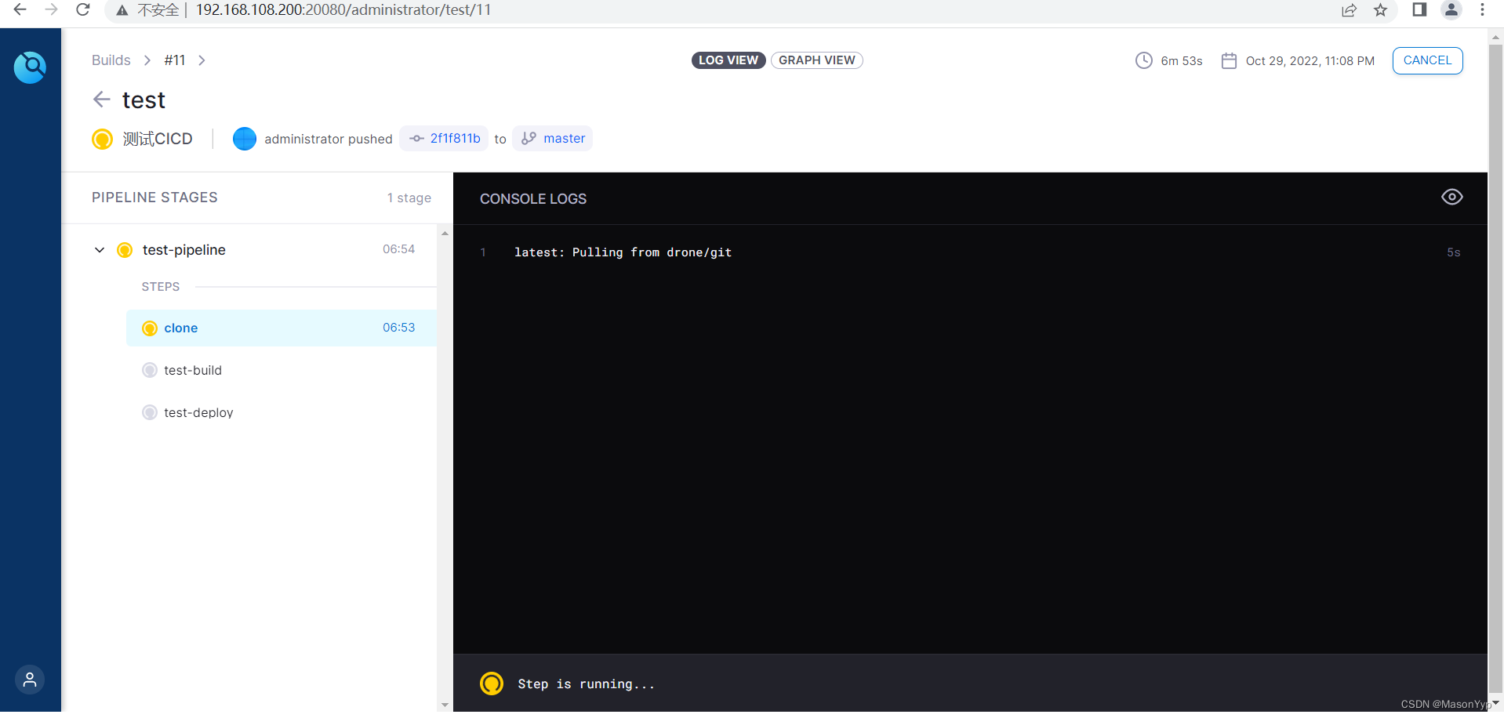Click the calendar icon near the build date

pyautogui.click(x=1229, y=60)
